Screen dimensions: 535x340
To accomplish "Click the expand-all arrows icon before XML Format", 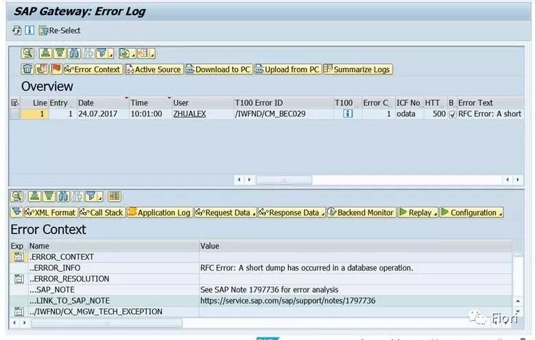I will [x=16, y=212].
